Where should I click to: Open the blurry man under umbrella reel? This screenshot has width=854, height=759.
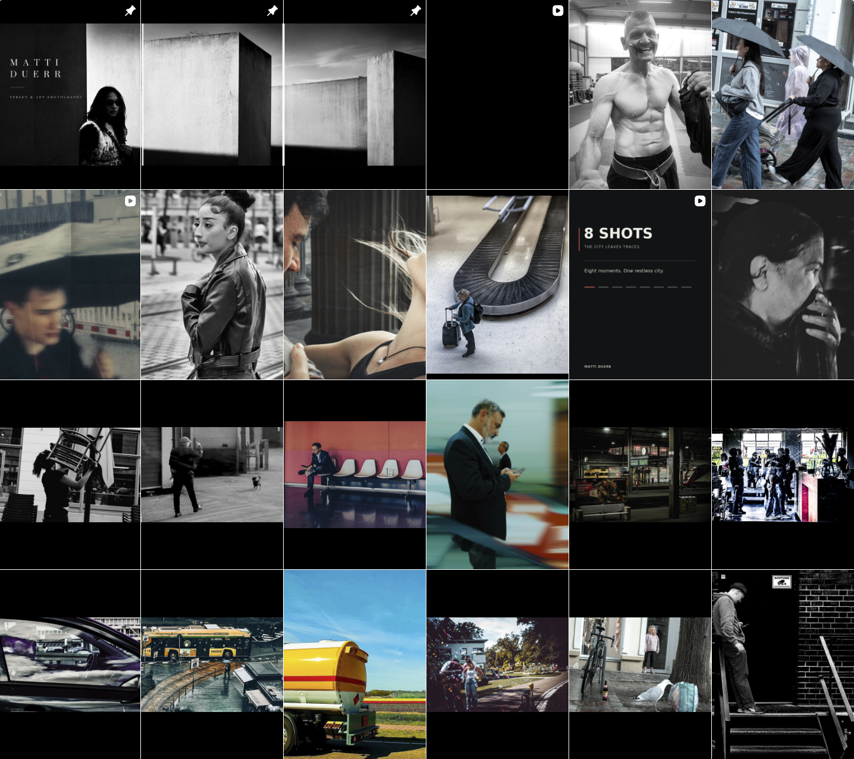pos(70,285)
